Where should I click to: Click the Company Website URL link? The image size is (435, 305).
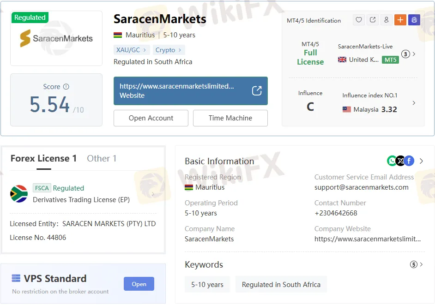click(x=368, y=239)
